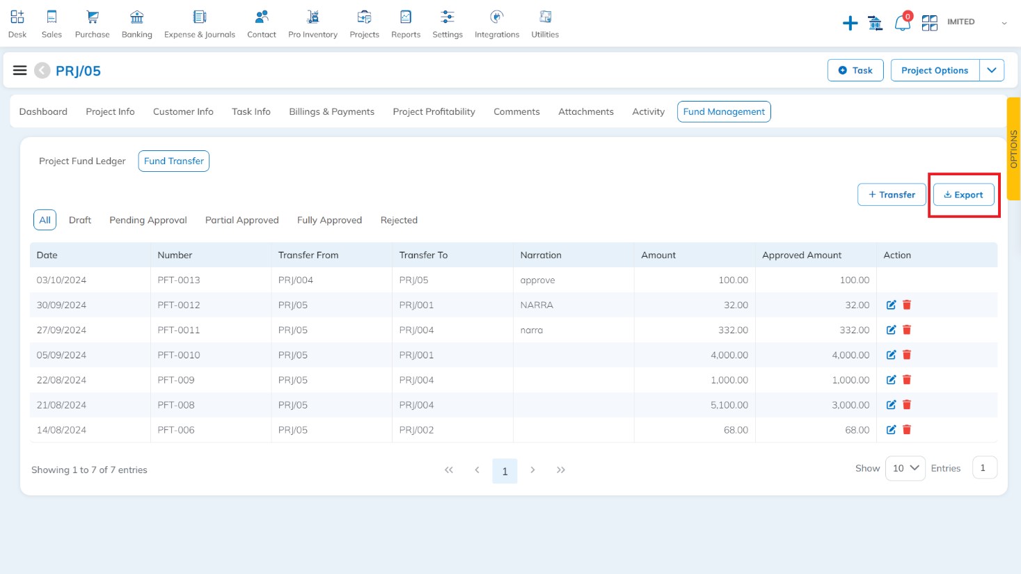Switch to the Project Profitability tab
Screen dimensions: 1021x574
434,111
